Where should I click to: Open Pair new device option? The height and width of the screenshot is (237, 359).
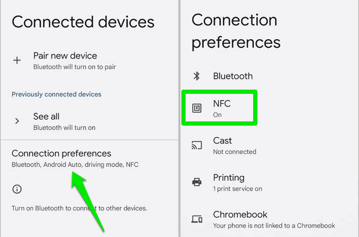[x=65, y=56]
